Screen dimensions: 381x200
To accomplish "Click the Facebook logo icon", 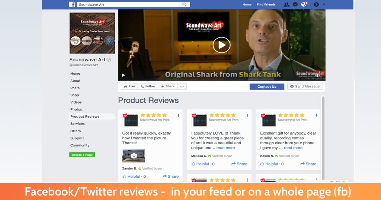I will 72,4.
